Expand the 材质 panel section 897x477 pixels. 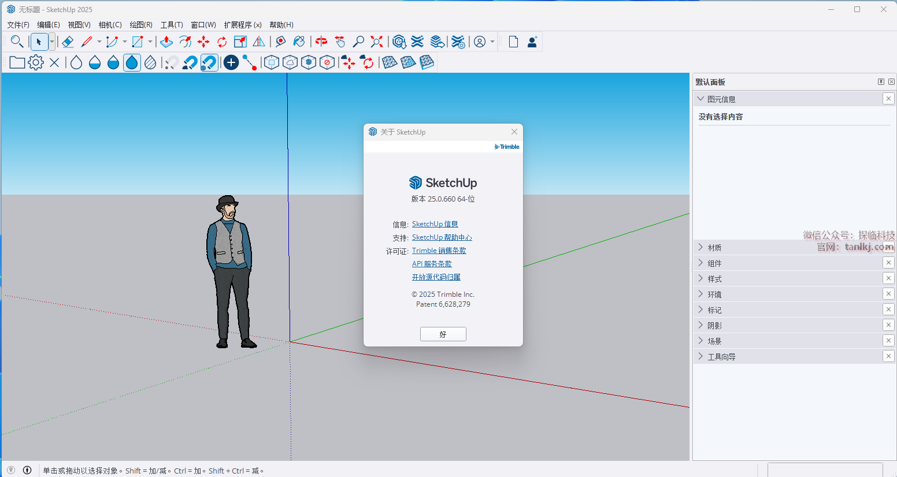[715, 248]
